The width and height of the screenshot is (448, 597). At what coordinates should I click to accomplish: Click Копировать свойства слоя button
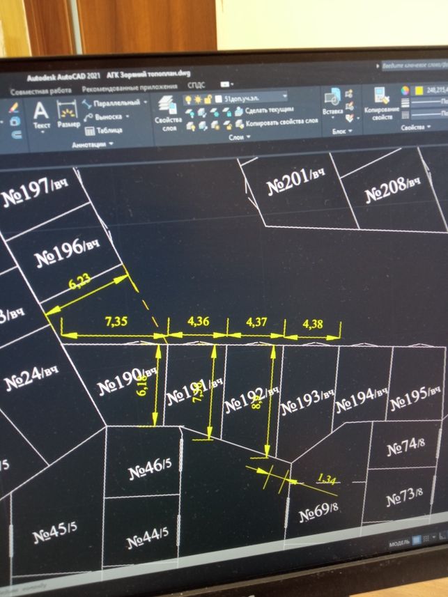(277, 123)
